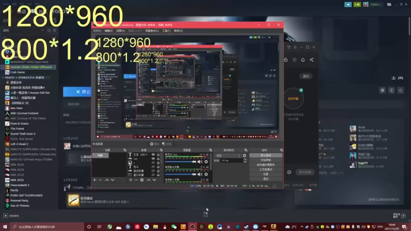Mute the desktop audio speaker icon
This screenshot has height=231, width=411.
pos(200,174)
